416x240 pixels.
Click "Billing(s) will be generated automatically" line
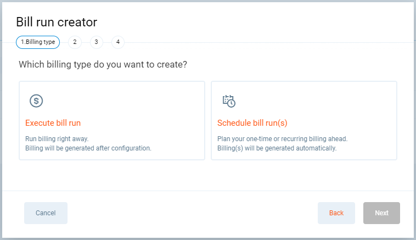[x=277, y=148]
